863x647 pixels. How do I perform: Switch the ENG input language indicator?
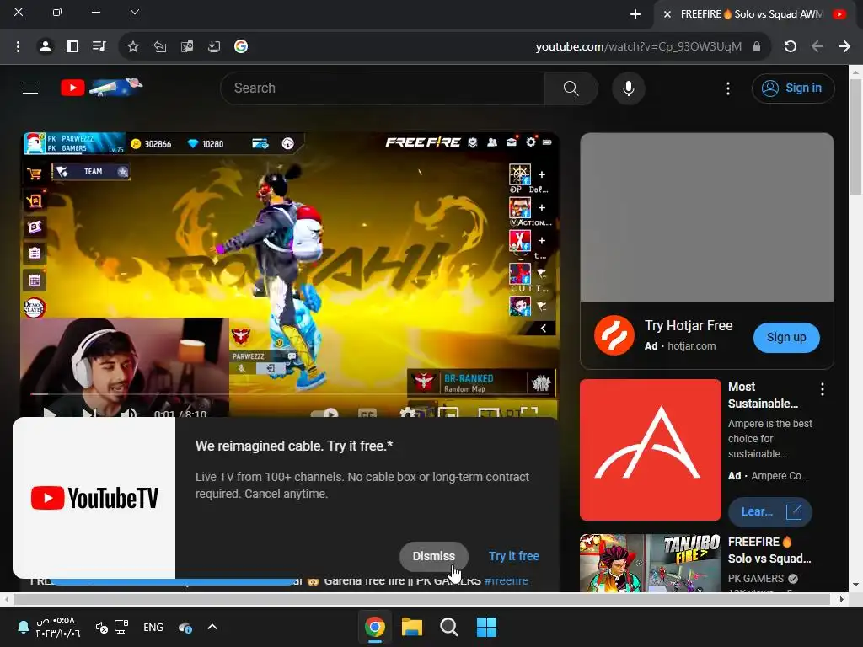(x=153, y=627)
